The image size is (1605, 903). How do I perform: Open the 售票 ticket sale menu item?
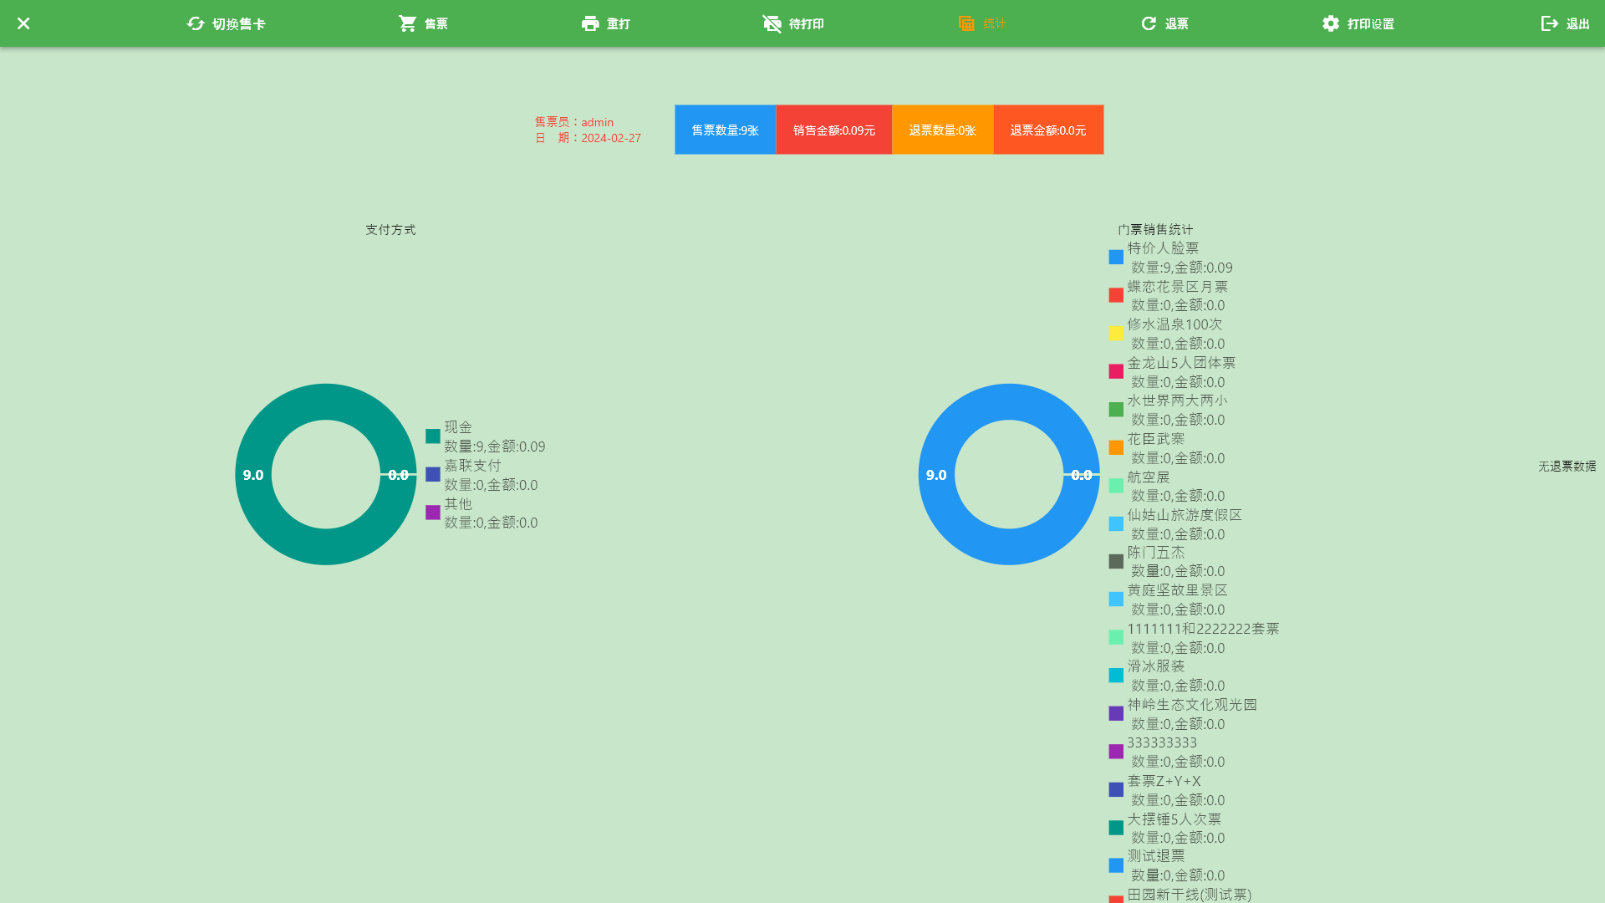click(x=436, y=24)
